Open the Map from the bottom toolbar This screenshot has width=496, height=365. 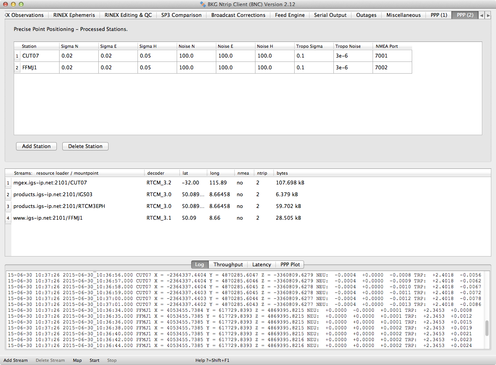tap(77, 360)
